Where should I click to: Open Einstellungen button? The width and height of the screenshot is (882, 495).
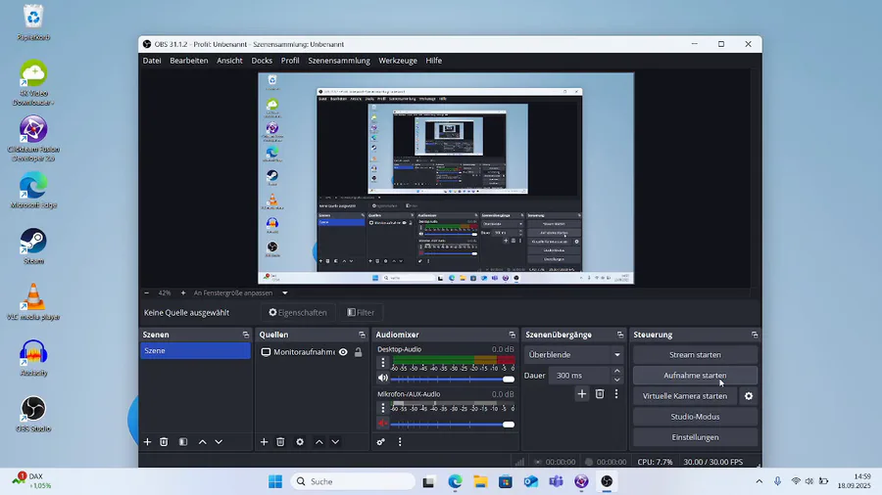tap(695, 437)
